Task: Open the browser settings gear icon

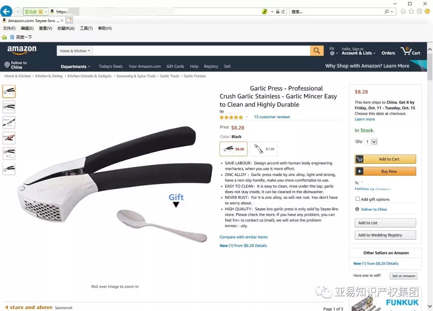Action: [x=419, y=11]
